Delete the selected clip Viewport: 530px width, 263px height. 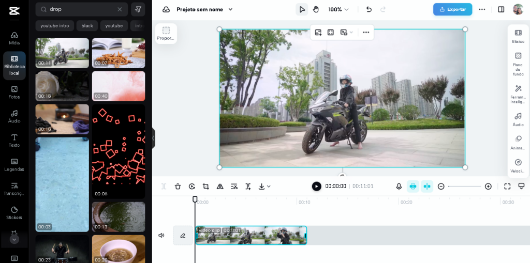click(178, 187)
